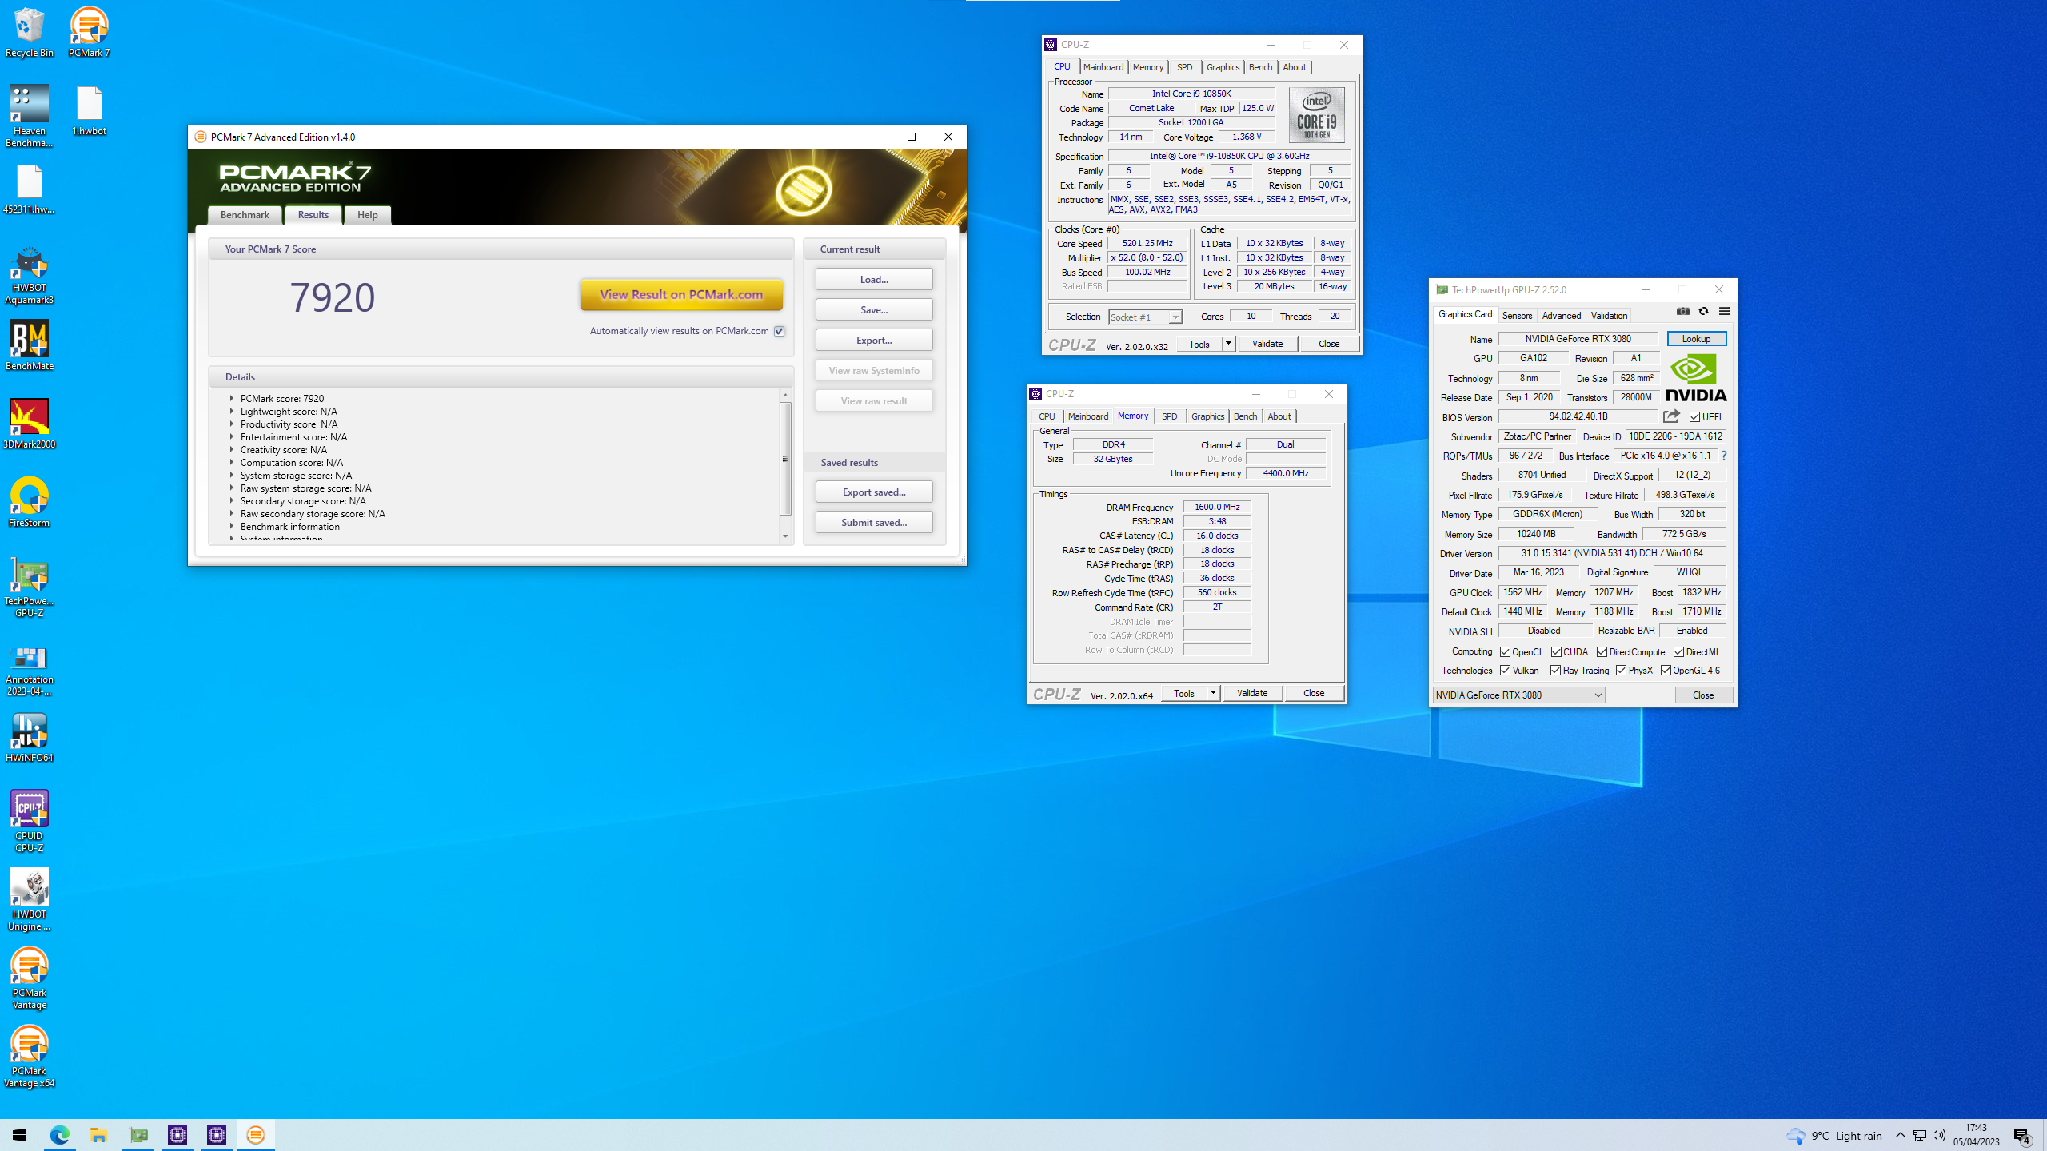2047x1151 pixels.
Task: Open Microsoft Edge from the taskbar
Action: (x=60, y=1135)
